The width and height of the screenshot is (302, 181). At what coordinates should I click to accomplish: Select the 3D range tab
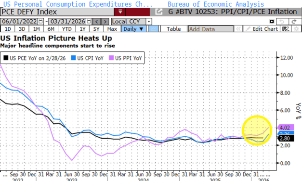22,29
